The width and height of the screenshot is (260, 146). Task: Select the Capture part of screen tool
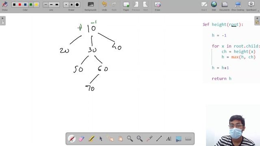point(178,139)
